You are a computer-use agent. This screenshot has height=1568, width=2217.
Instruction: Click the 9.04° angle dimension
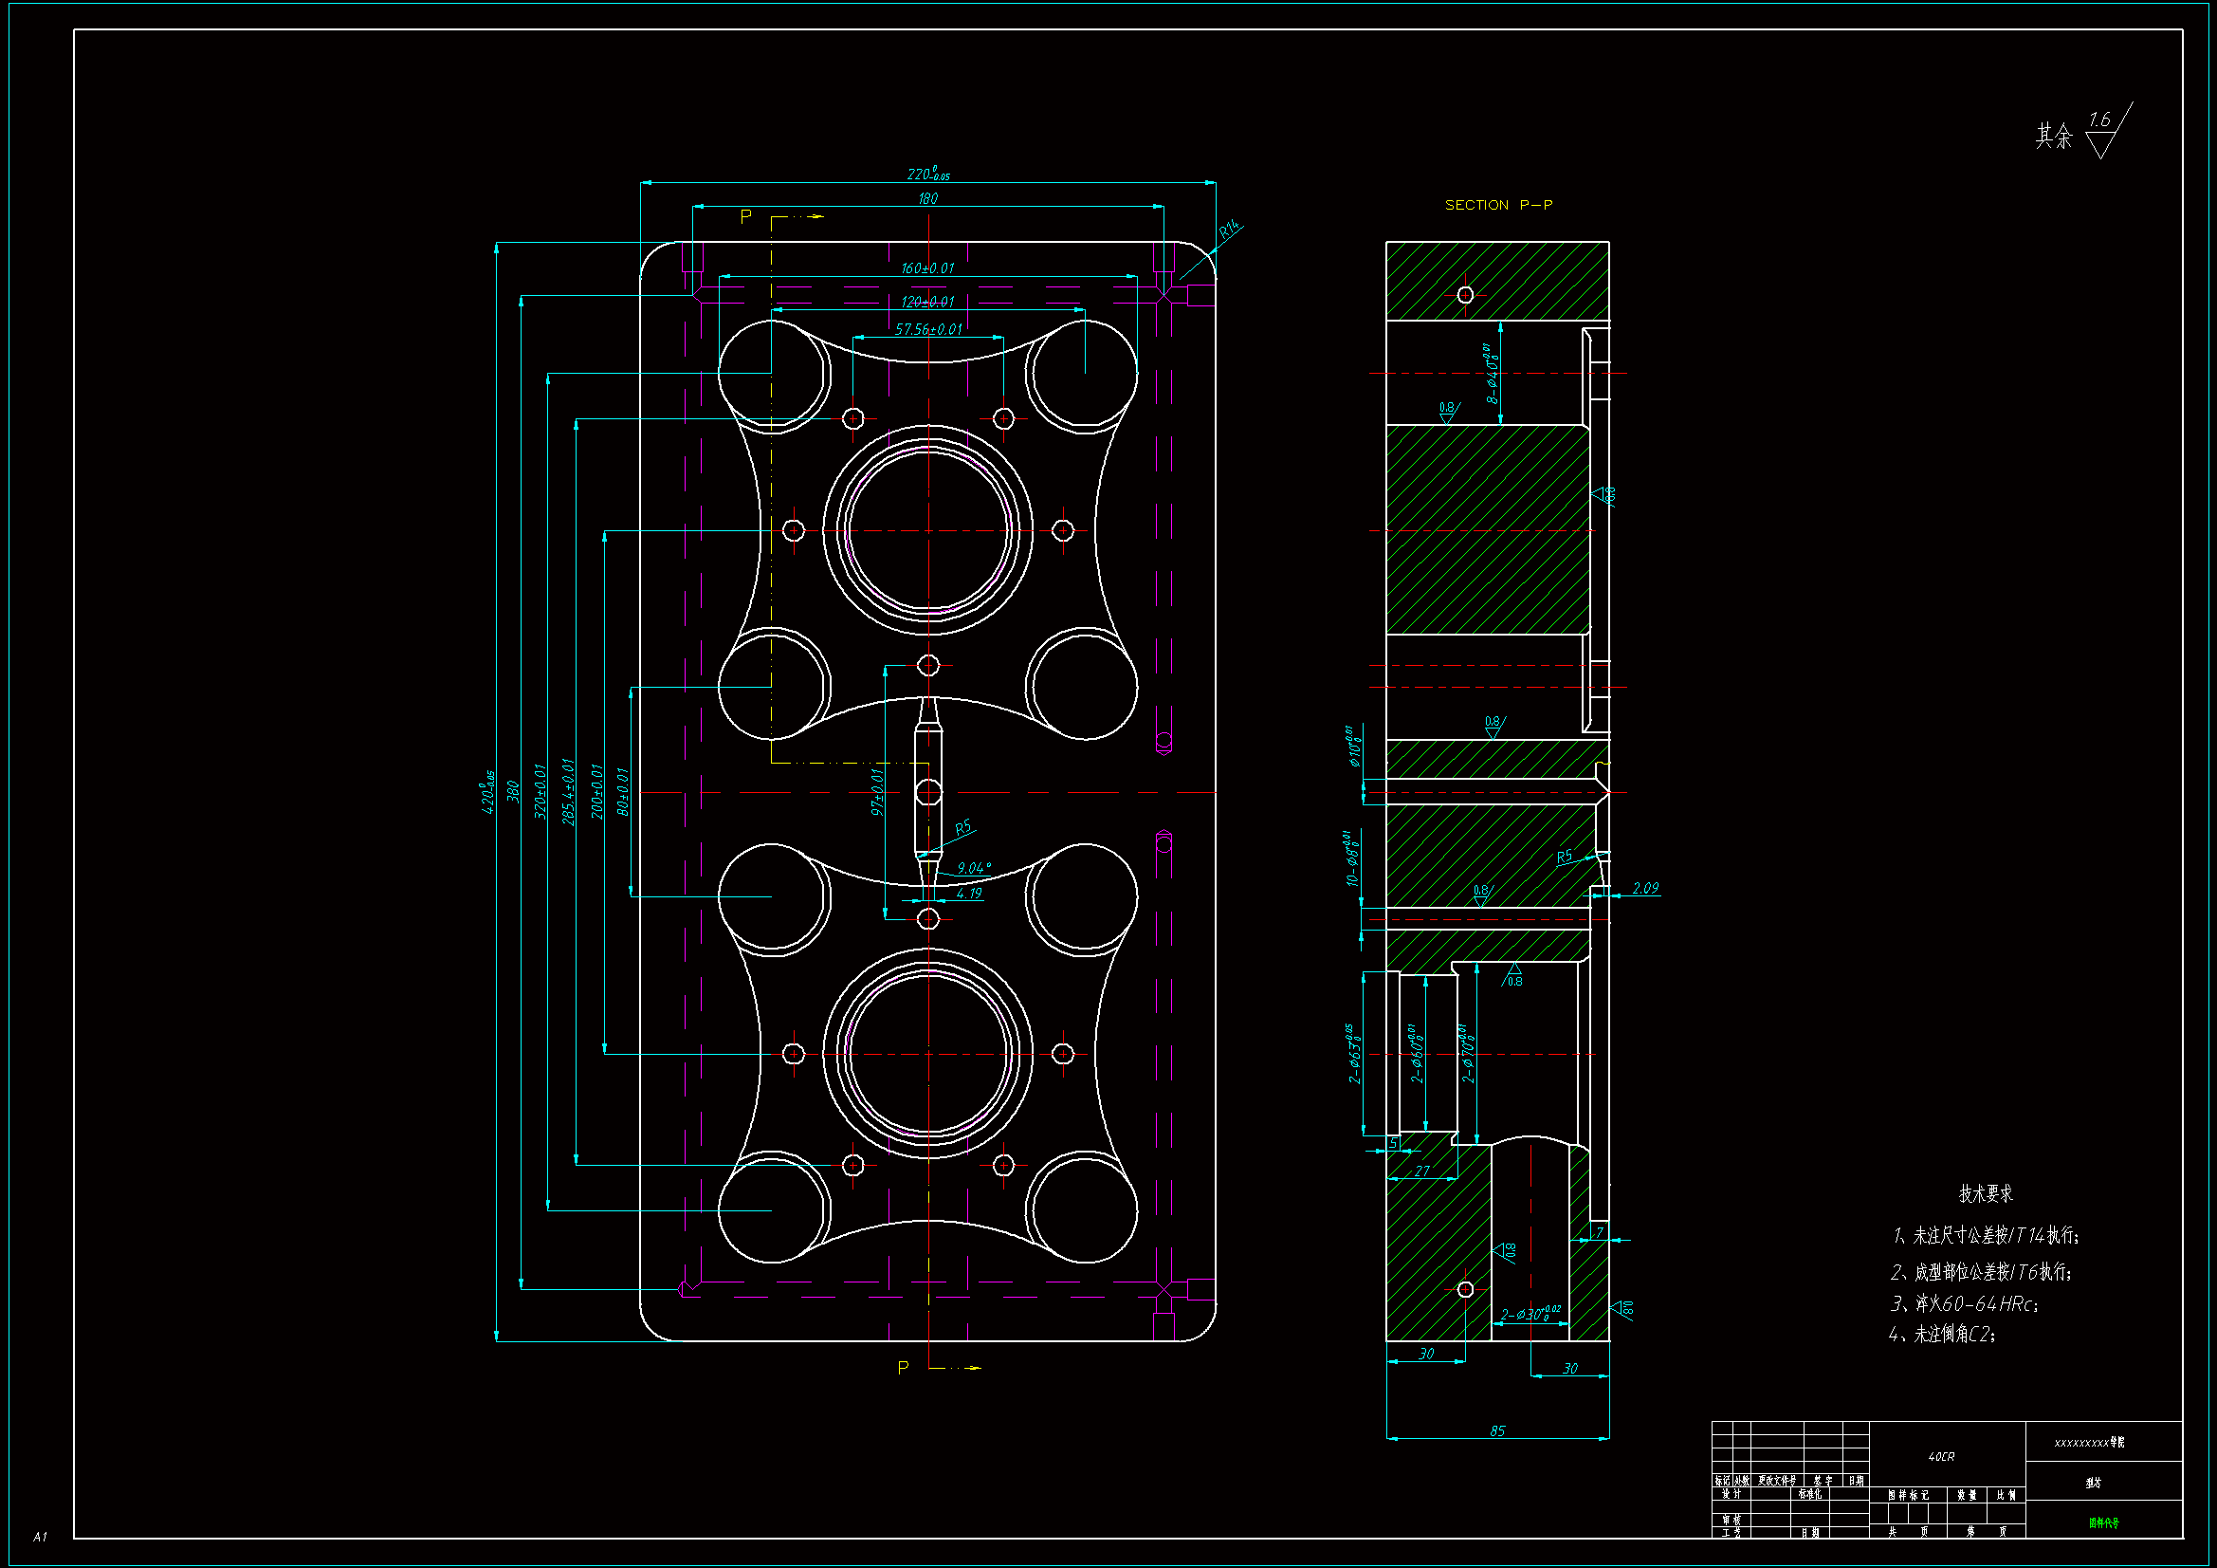(973, 868)
